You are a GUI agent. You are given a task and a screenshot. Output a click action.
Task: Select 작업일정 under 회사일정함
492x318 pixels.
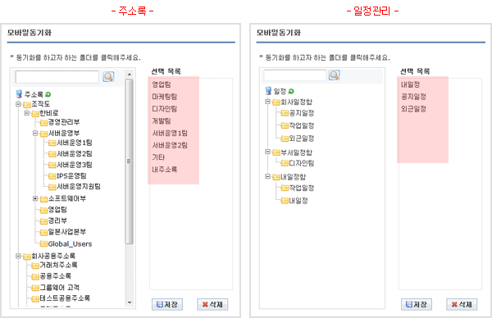pyautogui.click(x=301, y=125)
